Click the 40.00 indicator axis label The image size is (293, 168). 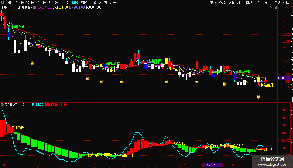(x=285, y=133)
